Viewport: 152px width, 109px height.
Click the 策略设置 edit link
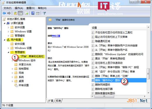56,36
